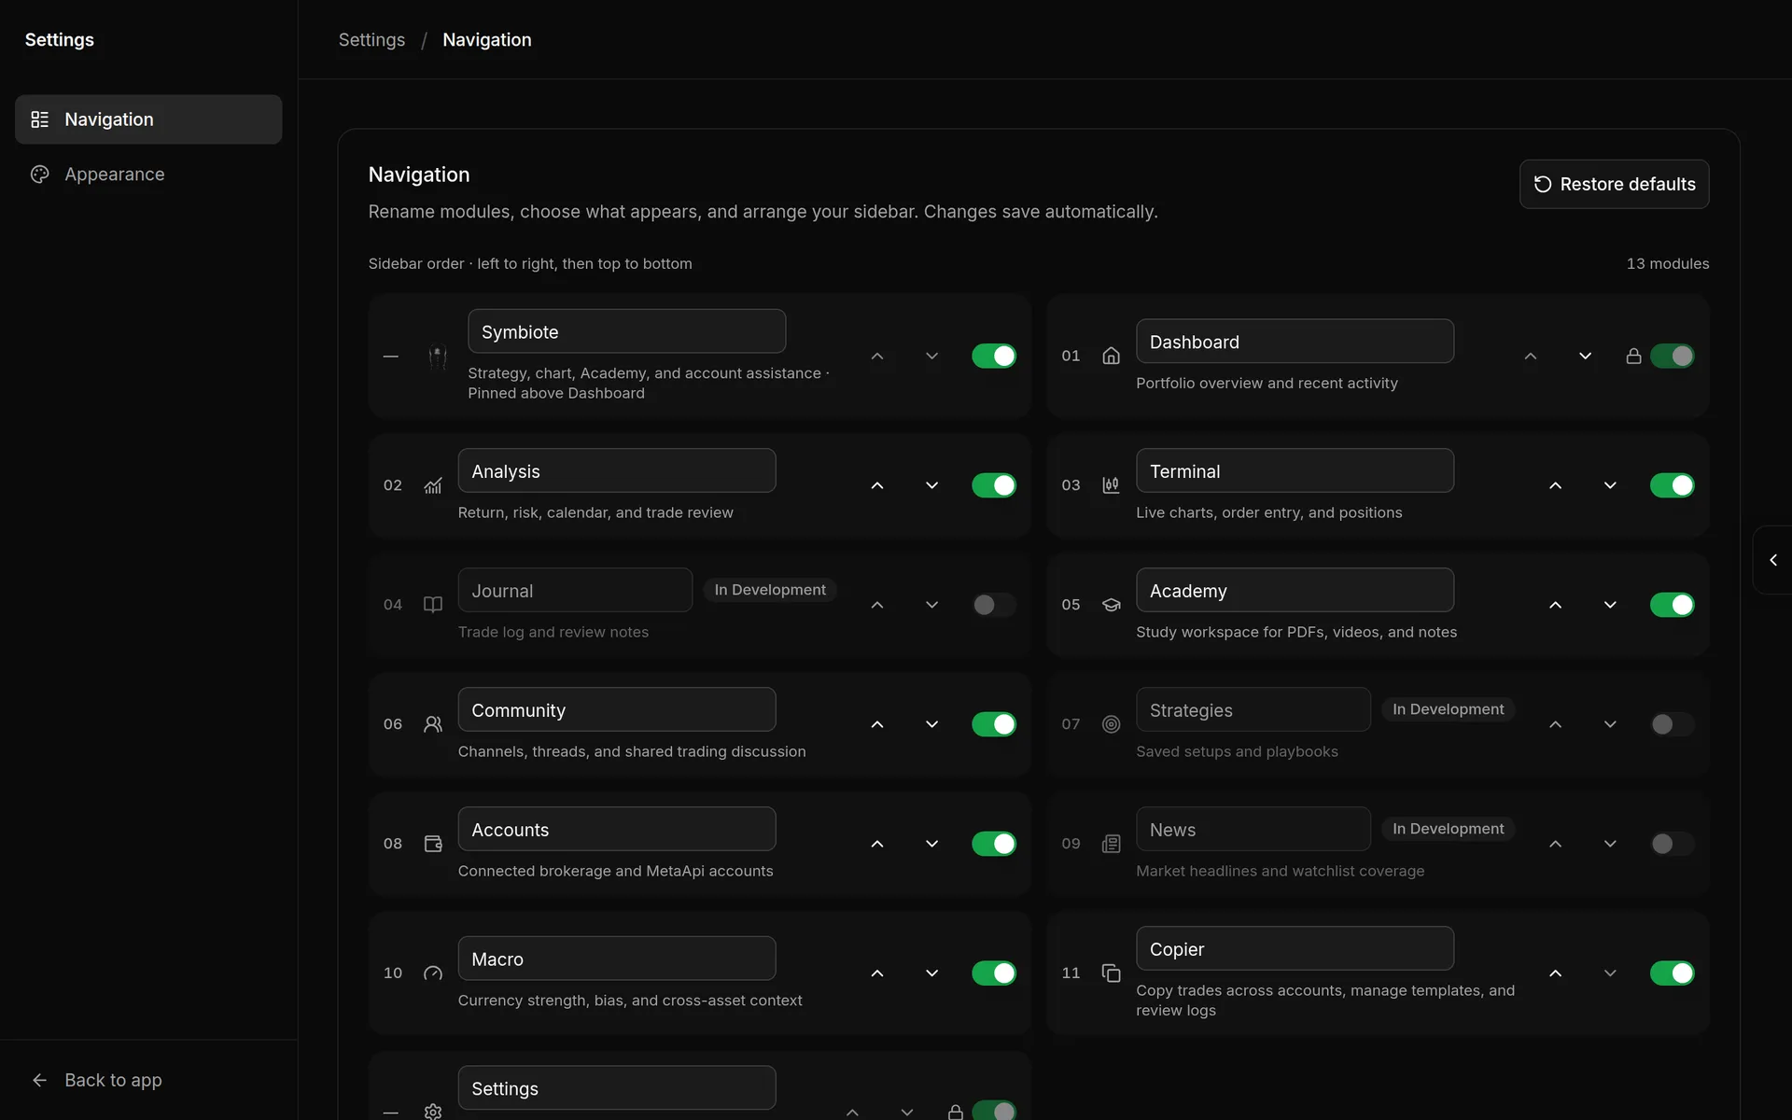The image size is (1792, 1120).
Task: Click the News newspaper icon
Action: [1111, 844]
